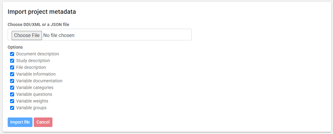Disable the File description checkbox
333x134 pixels.
pyautogui.click(x=12, y=68)
